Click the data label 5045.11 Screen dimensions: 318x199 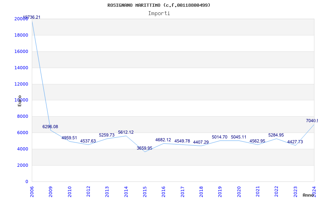click(x=238, y=137)
